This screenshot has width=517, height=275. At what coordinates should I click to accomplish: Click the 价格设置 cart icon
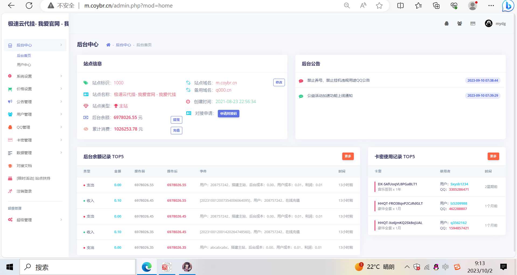(x=10, y=89)
